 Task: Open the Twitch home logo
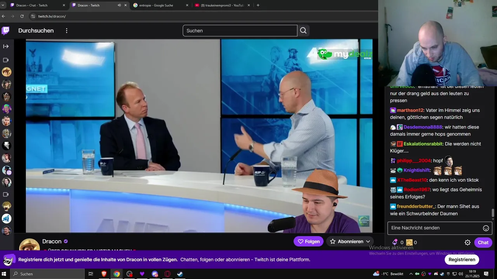coord(5,31)
